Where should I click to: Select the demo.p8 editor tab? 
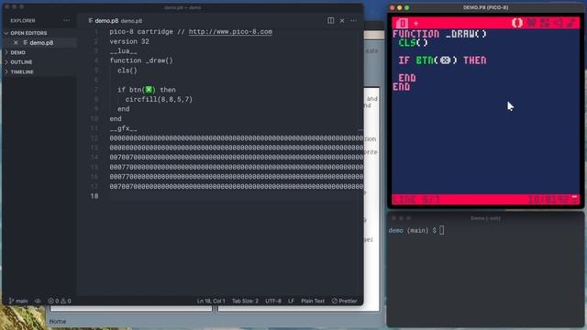(x=116, y=21)
